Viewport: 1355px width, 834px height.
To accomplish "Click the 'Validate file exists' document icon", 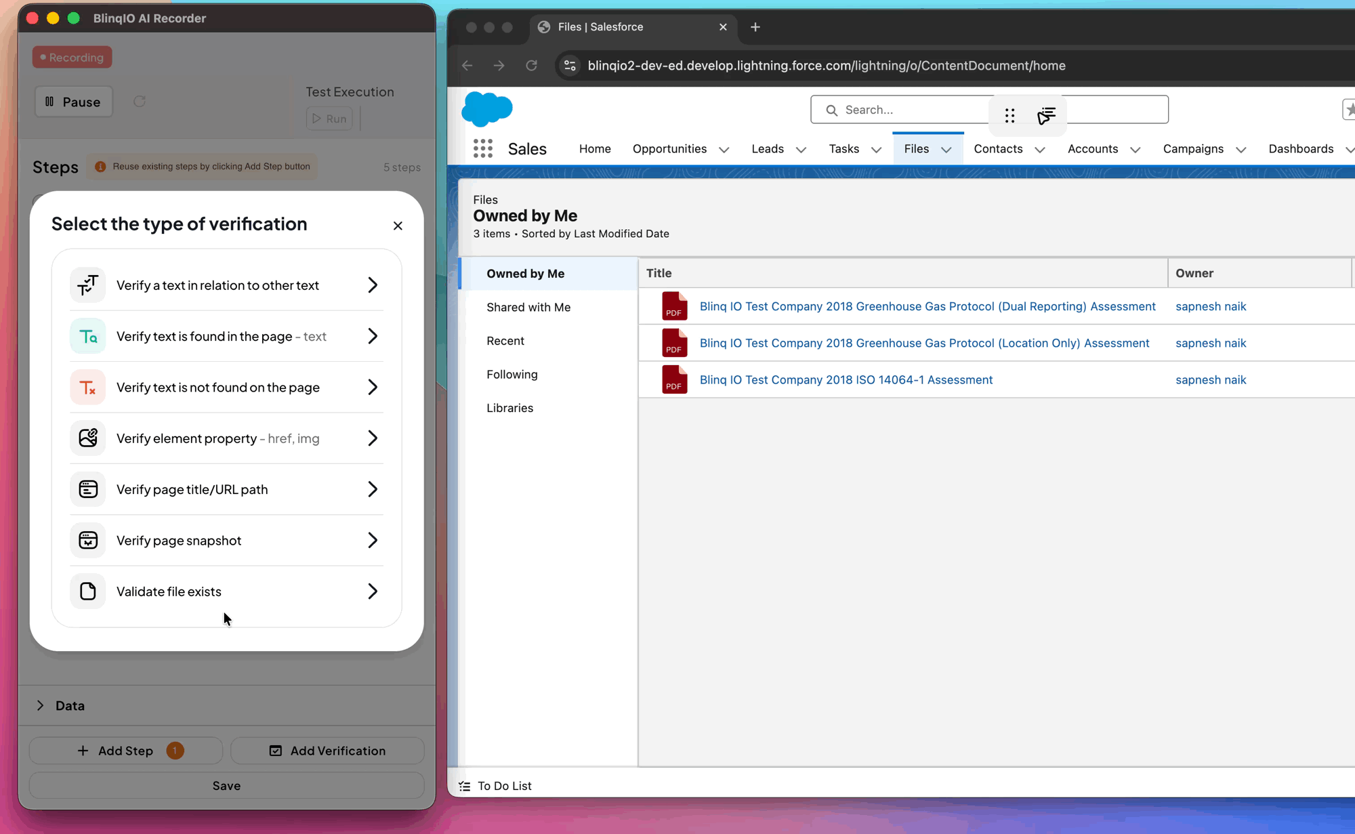I will [88, 591].
